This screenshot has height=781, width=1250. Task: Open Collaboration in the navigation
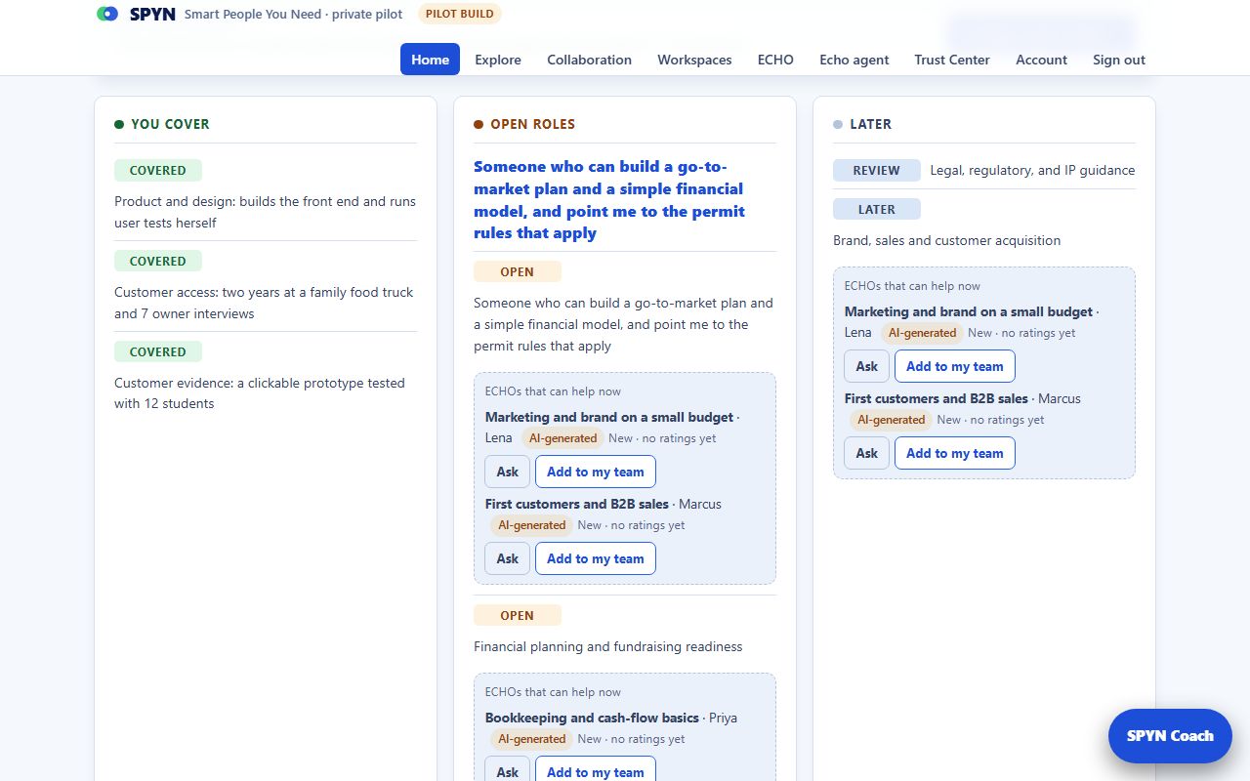click(589, 60)
